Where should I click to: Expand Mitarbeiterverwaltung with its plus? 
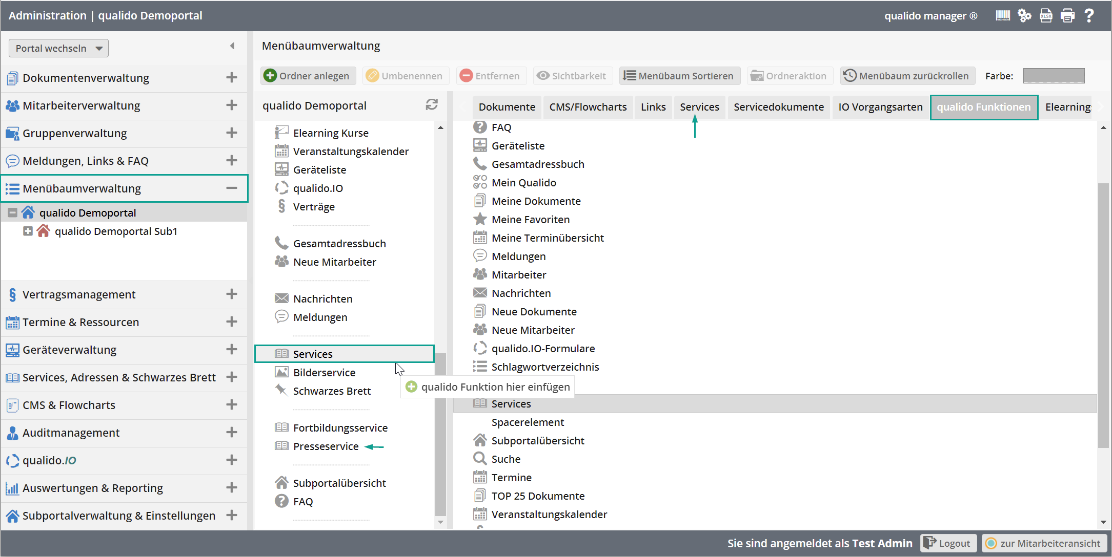(232, 105)
